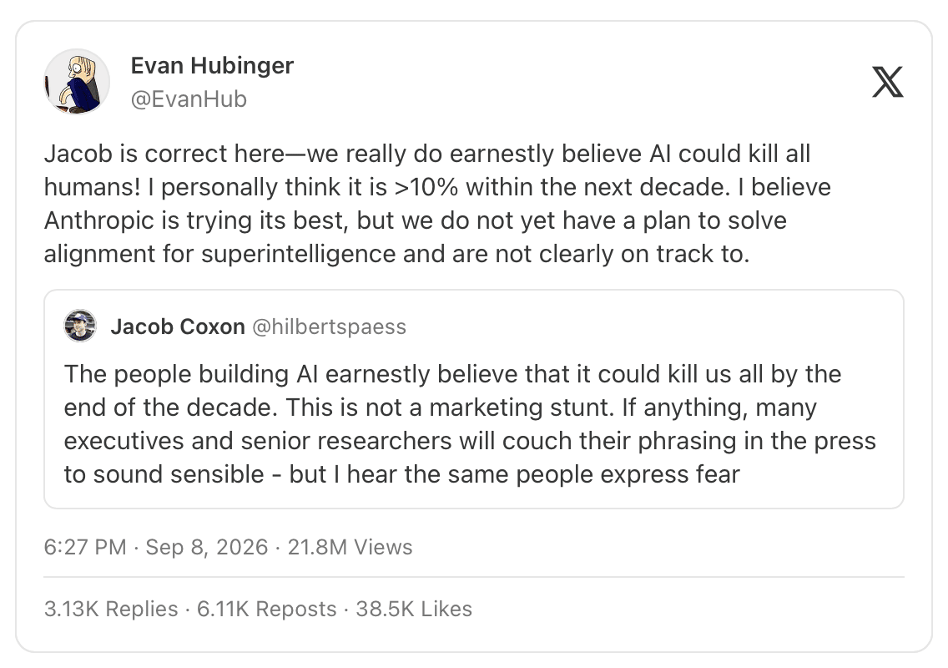The image size is (948, 668).
Task: Open Jacob Coxon's small profile avatar
Action: point(80,326)
